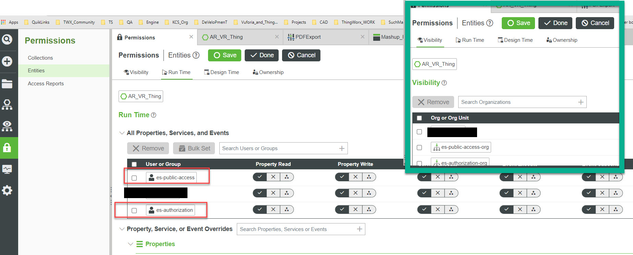The height and width of the screenshot is (255, 633).
Task: Select the lock security icon in sidebar
Action: click(x=7, y=148)
